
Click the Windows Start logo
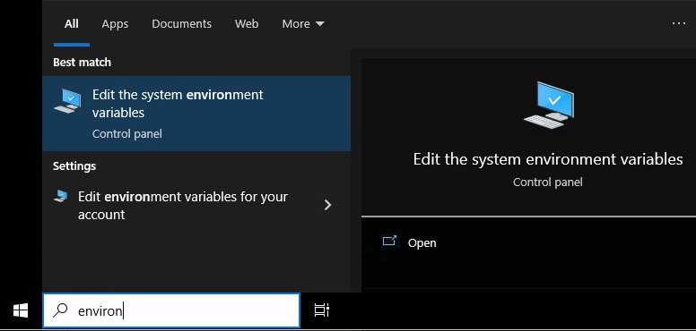pos(21,310)
